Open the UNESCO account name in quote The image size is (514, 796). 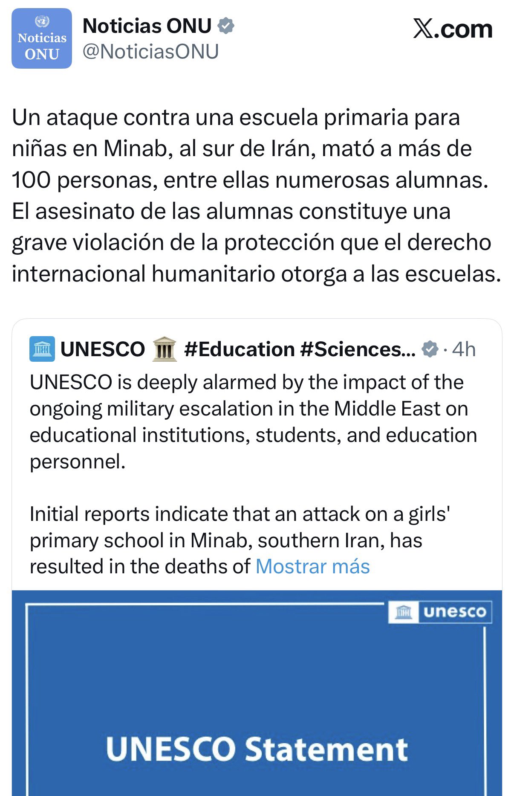pyautogui.click(x=103, y=349)
